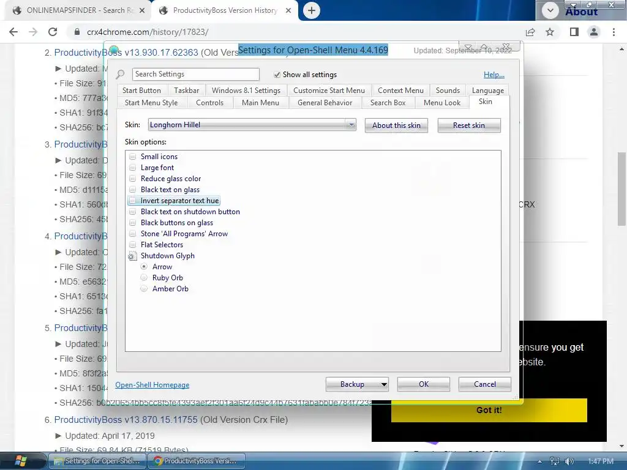Open the Sounds tab
627x470 pixels.
(x=448, y=91)
